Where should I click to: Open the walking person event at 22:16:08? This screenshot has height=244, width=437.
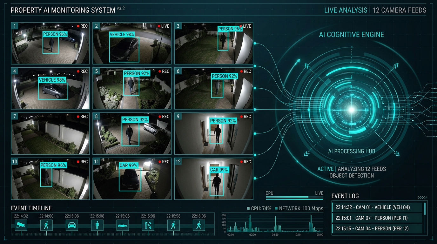[199, 225]
